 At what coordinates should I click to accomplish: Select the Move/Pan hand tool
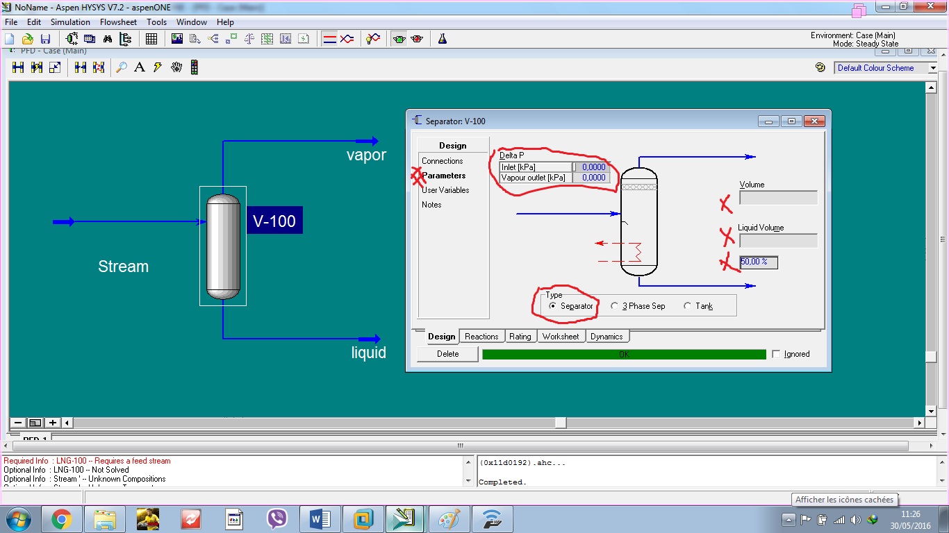(176, 67)
